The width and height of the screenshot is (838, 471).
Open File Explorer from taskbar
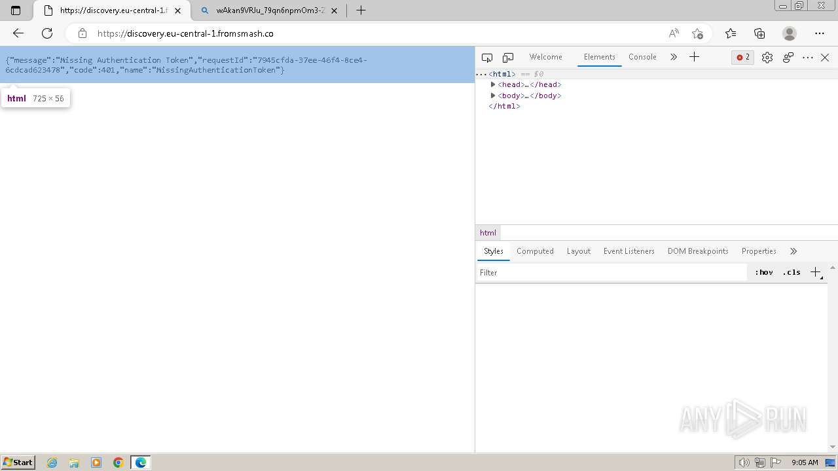pos(74,462)
